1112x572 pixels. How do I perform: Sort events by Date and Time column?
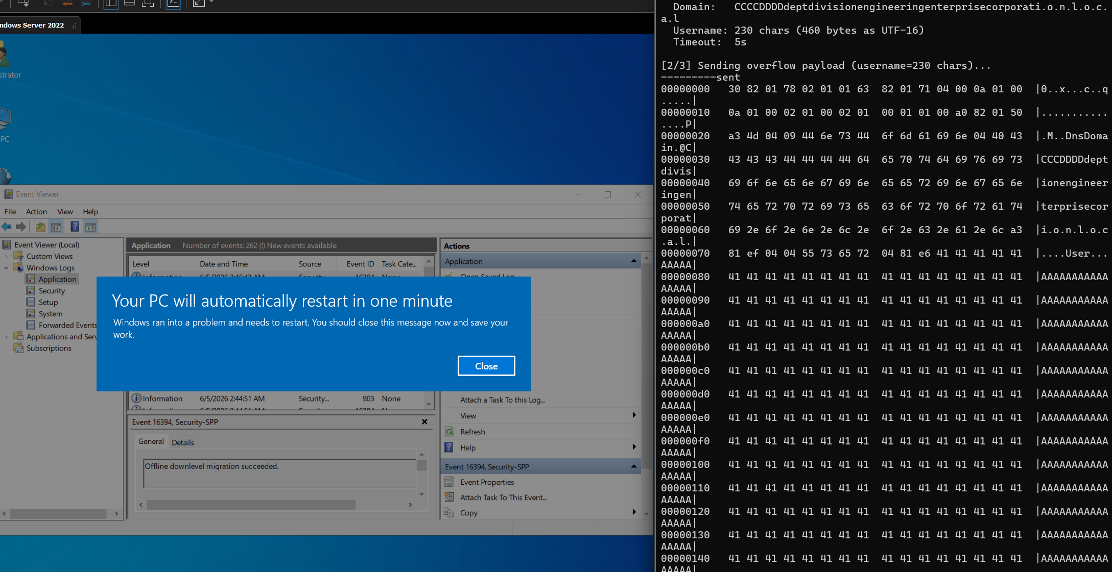pyautogui.click(x=245, y=264)
